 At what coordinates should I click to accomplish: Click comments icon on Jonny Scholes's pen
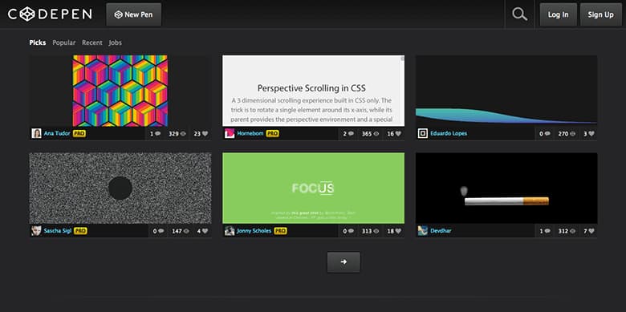(351, 232)
